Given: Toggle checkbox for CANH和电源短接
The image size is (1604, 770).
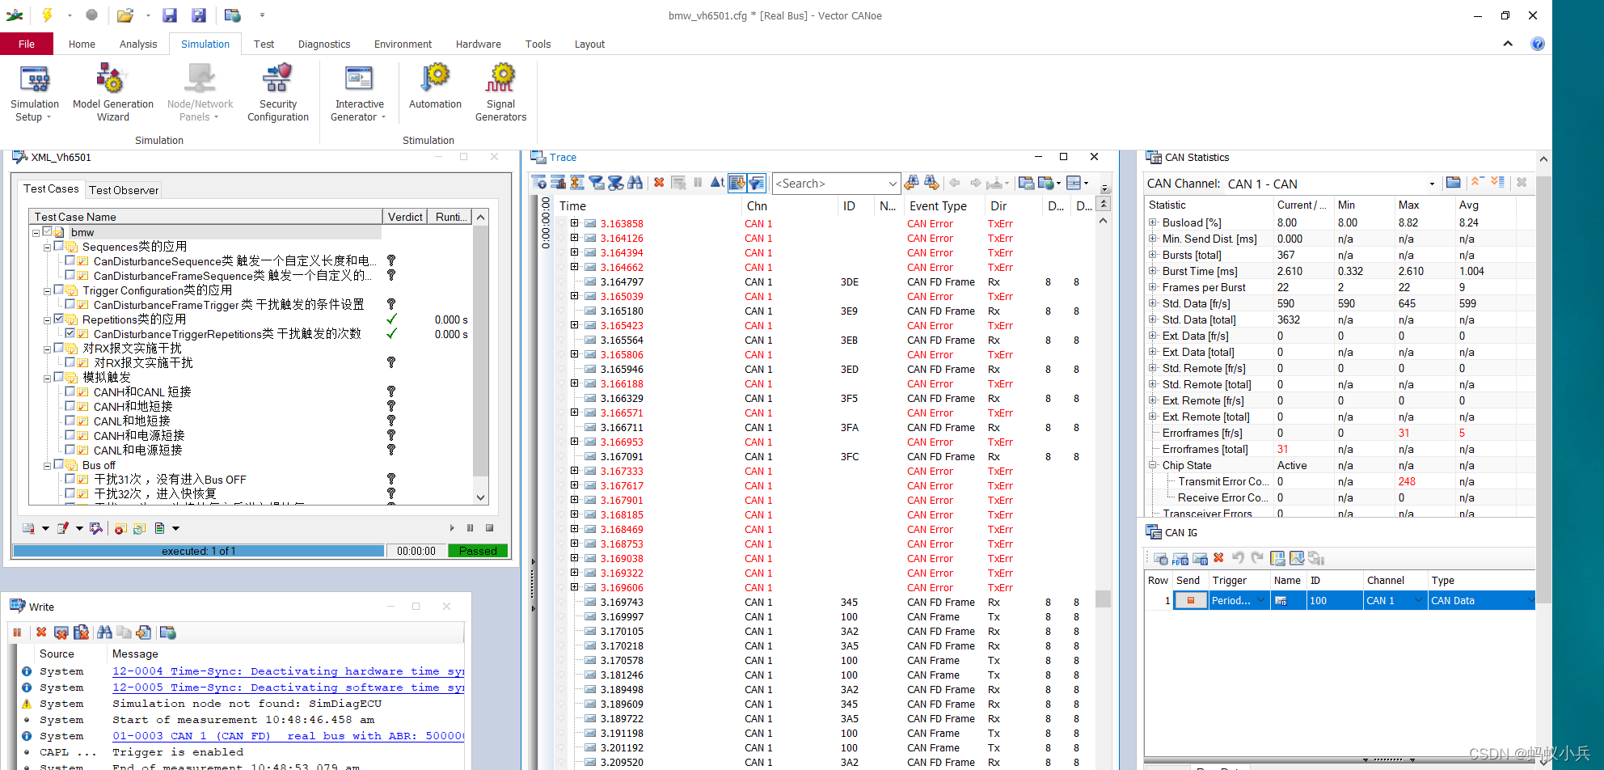Looking at the screenshot, I should click(x=70, y=435).
